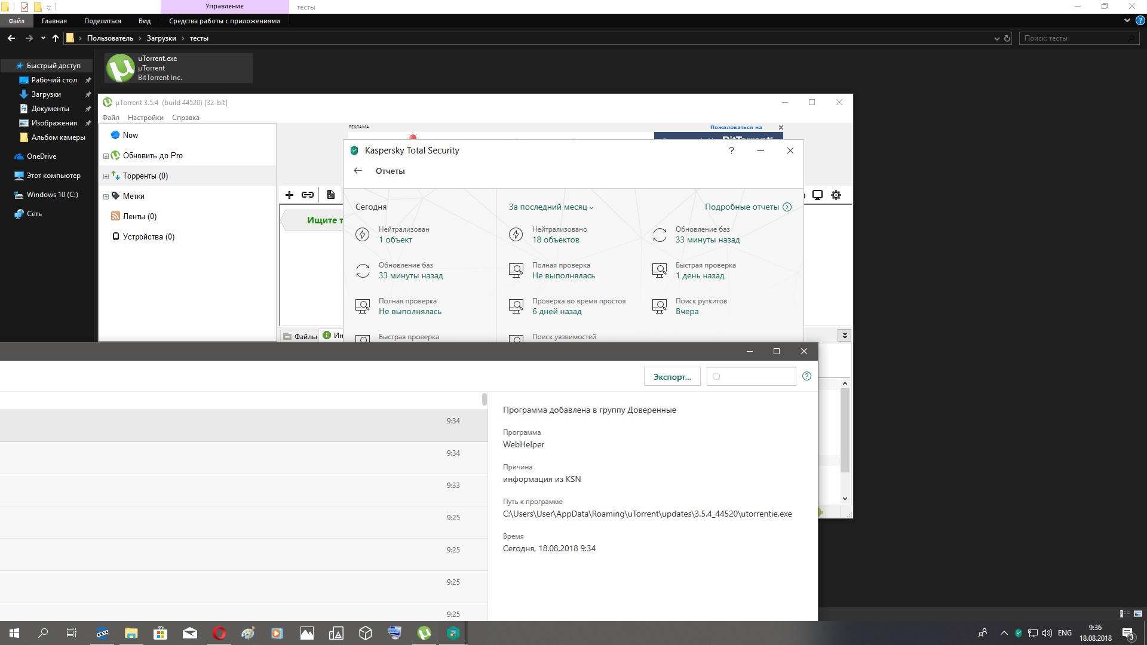Select Ленты (0) in the sidebar

(139, 217)
